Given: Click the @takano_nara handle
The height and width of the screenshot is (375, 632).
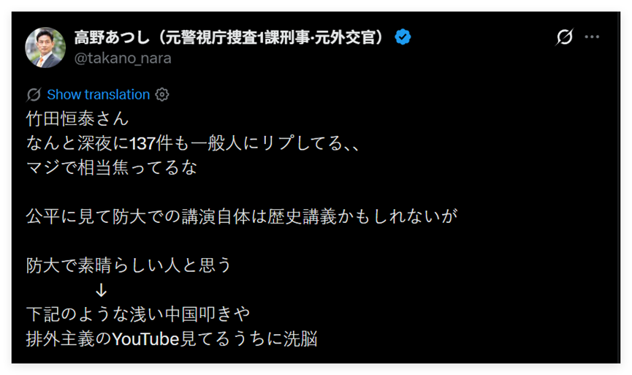Looking at the screenshot, I should [x=123, y=58].
